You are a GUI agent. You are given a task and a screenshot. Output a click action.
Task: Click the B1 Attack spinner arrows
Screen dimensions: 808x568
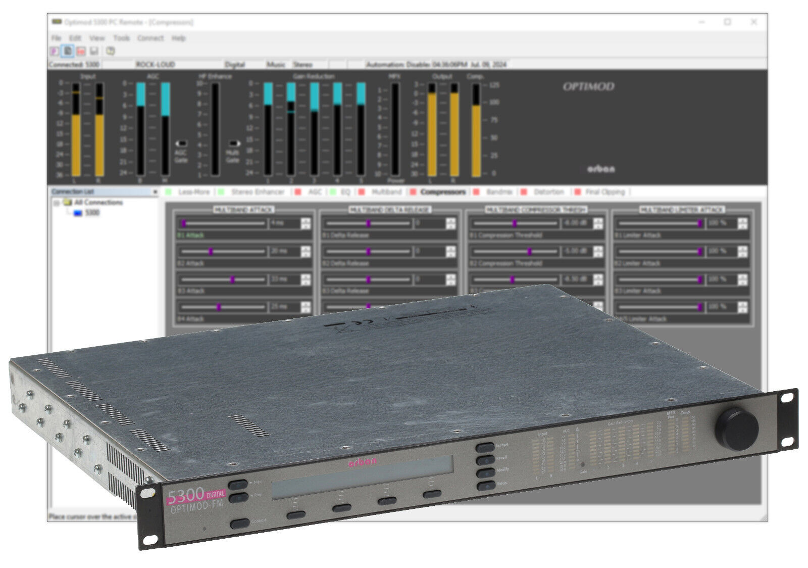(x=306, y=223)
